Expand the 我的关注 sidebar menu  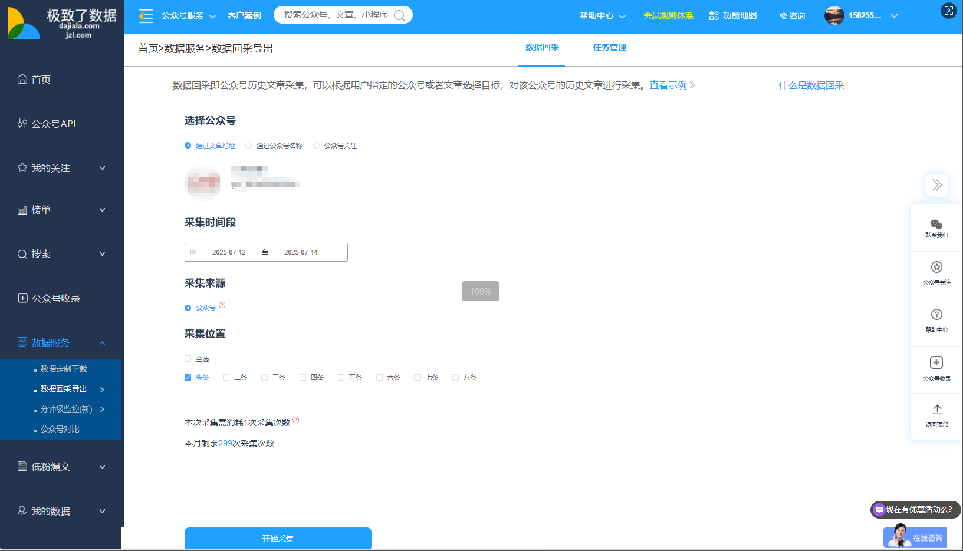[x=103, y=168]
